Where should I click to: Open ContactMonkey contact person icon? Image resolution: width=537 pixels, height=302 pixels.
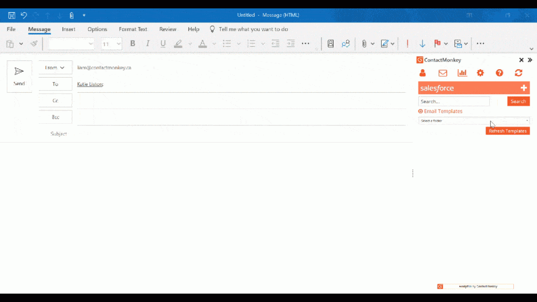pyautogui.click(x=423, y=73)
